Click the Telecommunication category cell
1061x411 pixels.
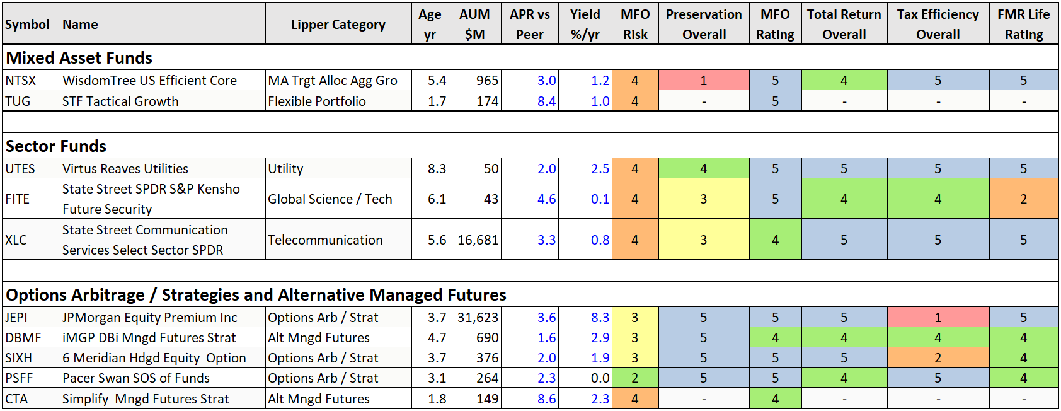pos(325,240)
